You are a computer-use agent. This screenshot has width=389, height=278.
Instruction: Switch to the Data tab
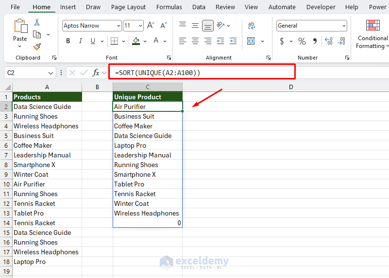(199, 7)
